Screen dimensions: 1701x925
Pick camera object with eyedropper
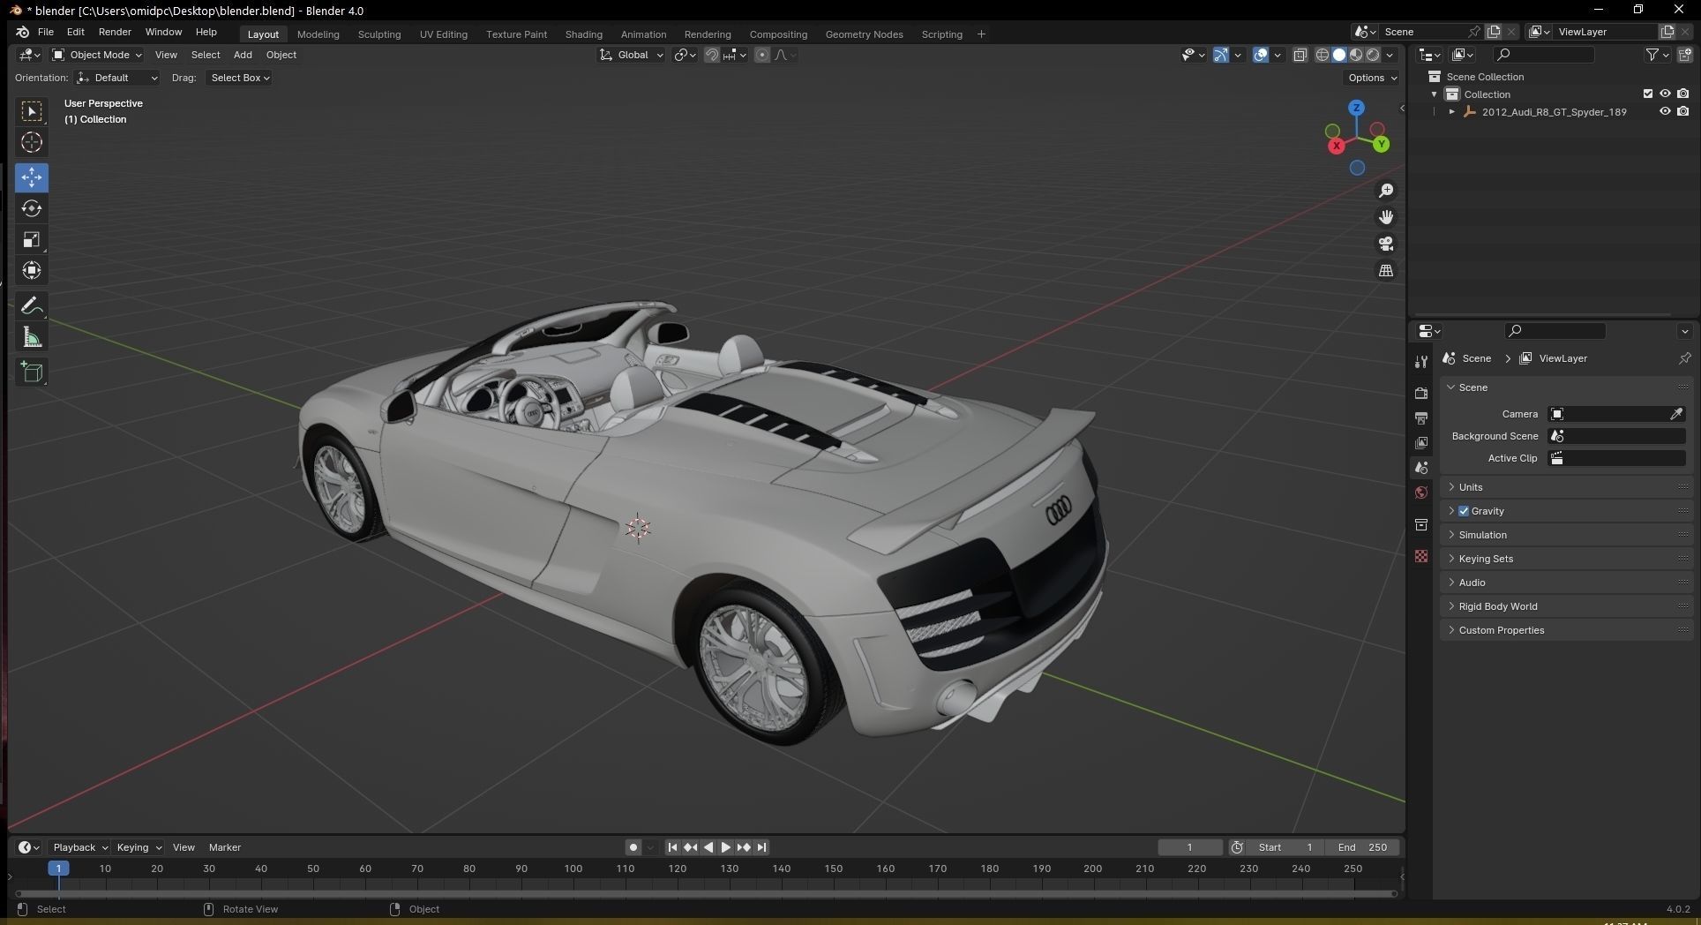1675,414
